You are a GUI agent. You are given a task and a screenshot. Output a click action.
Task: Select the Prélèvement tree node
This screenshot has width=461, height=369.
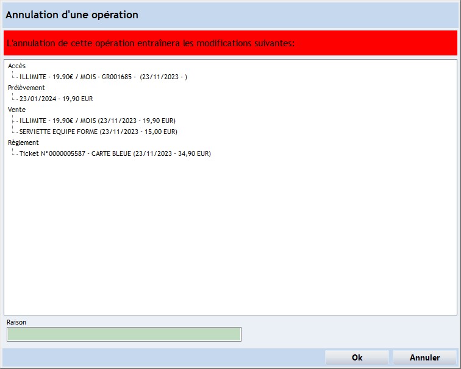(26, 88)
